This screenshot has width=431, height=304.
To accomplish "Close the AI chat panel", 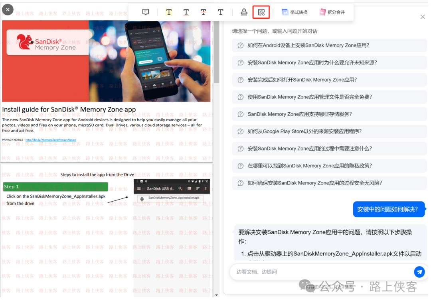I will [x=423, y=17].
